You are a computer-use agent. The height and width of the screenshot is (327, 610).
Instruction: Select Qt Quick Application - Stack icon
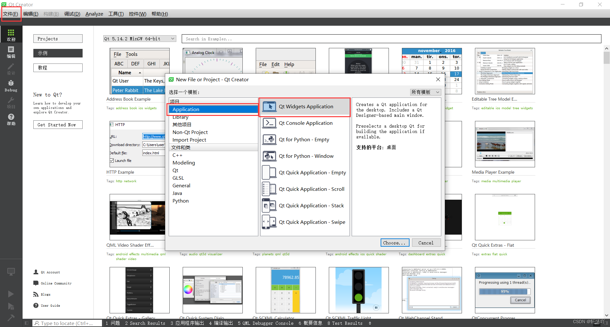(269, 205)
